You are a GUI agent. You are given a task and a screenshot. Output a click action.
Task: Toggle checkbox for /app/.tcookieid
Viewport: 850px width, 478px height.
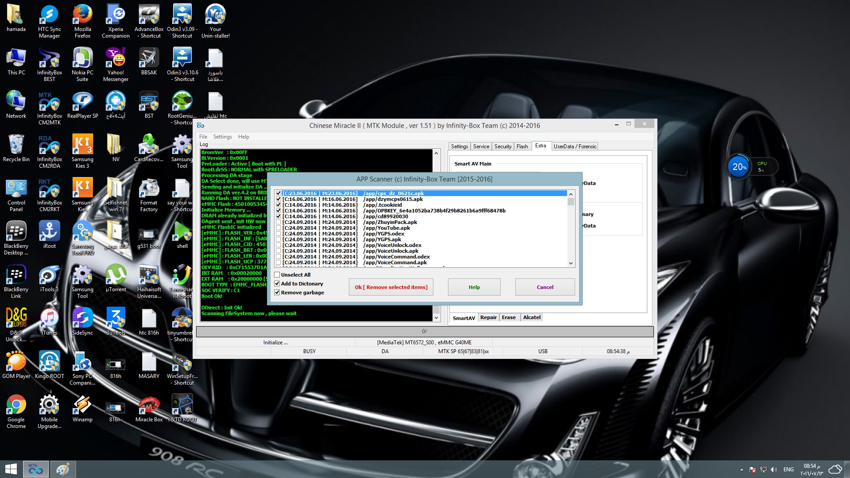(x=278, y=205)
